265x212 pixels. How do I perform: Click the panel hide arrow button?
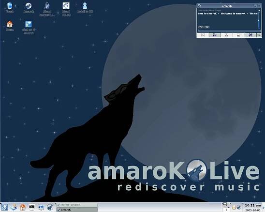pos(264,207)
